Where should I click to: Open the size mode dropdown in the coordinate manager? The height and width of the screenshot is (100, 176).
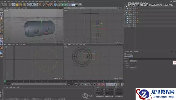point(109,96)
